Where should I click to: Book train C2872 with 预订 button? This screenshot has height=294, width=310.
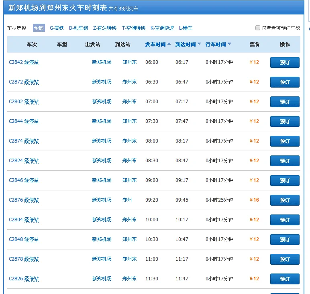pos(285,82)
